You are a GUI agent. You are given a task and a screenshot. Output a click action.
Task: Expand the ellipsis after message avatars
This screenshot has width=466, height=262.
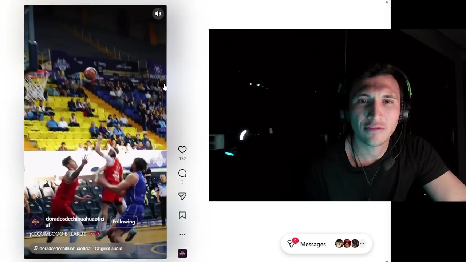point(362,243)
